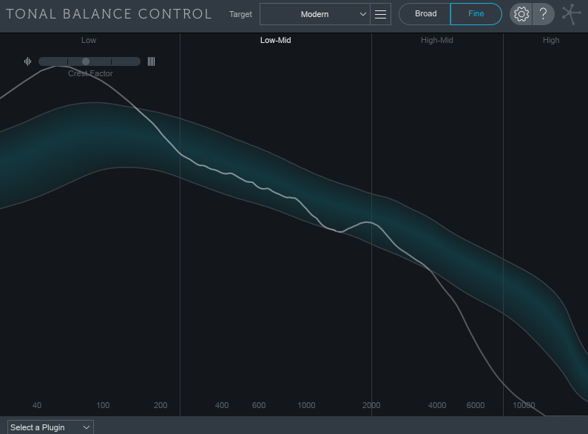Click the 200 Hz axis label
The image size is (588, 434).
click(160, 405)
